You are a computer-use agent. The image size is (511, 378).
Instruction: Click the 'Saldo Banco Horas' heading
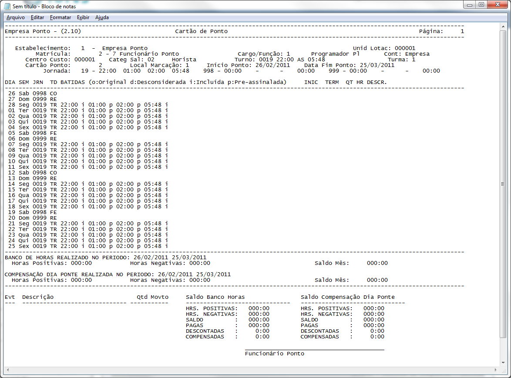tap(215, 297)
